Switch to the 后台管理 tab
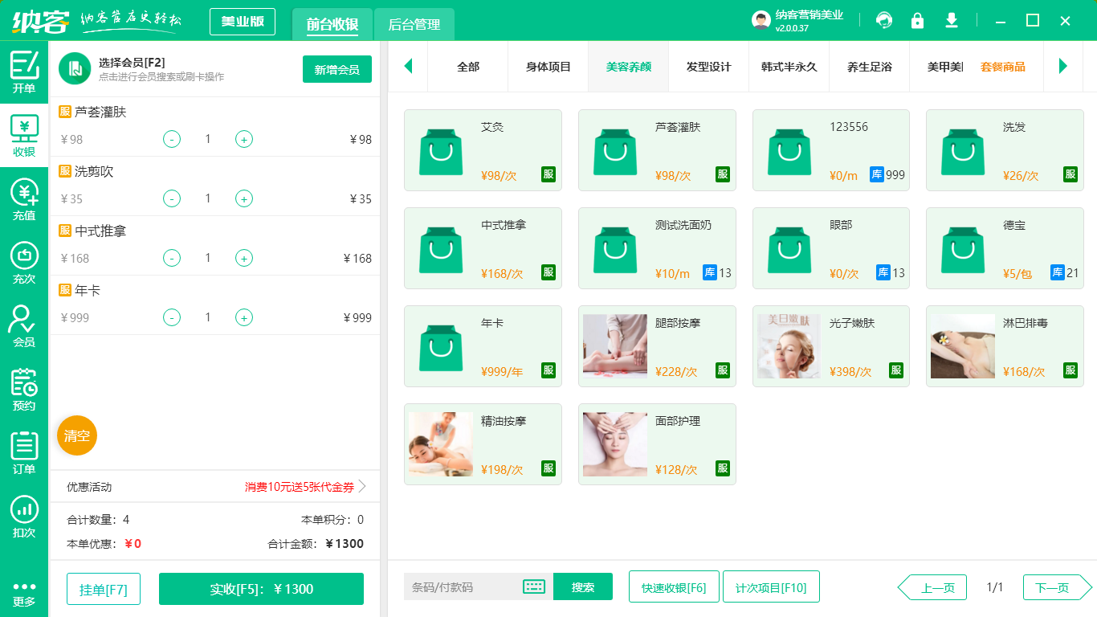 [415, 25]
